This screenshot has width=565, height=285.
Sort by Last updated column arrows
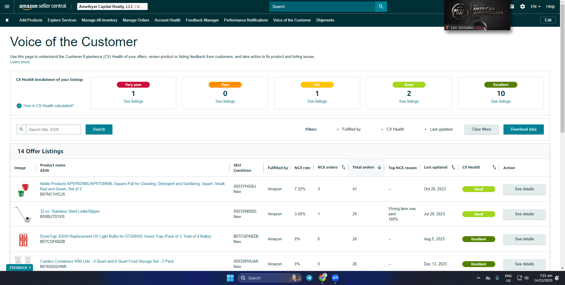coord(453,167)
